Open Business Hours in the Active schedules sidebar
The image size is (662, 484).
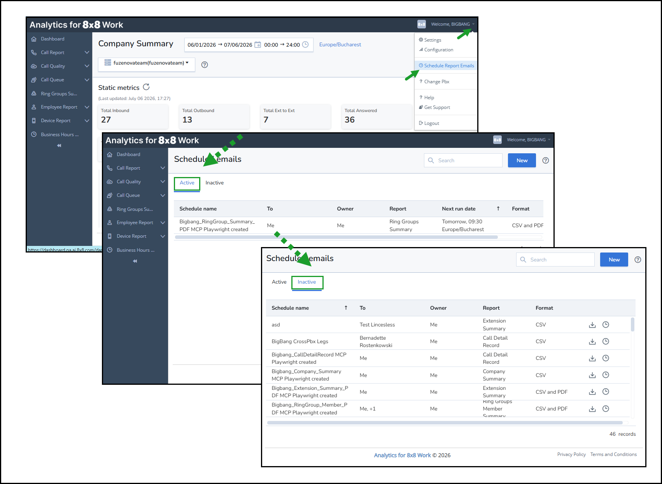tap(135, 250)
